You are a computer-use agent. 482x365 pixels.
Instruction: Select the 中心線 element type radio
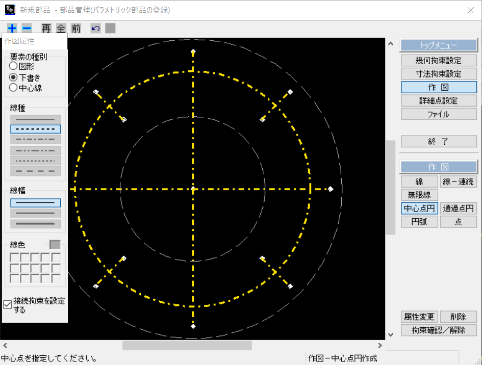(x=13, y=88)
